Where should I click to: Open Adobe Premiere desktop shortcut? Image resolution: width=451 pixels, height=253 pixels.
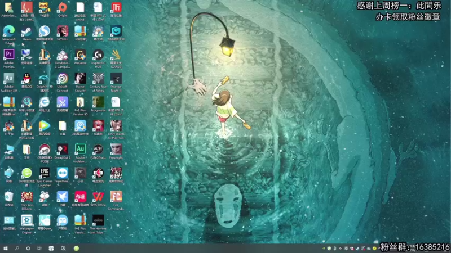(8, 55)
